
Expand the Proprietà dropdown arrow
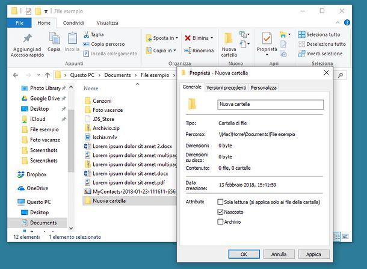[267, 55]
